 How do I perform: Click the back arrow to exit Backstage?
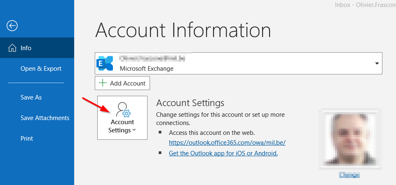tap(12, 25)
